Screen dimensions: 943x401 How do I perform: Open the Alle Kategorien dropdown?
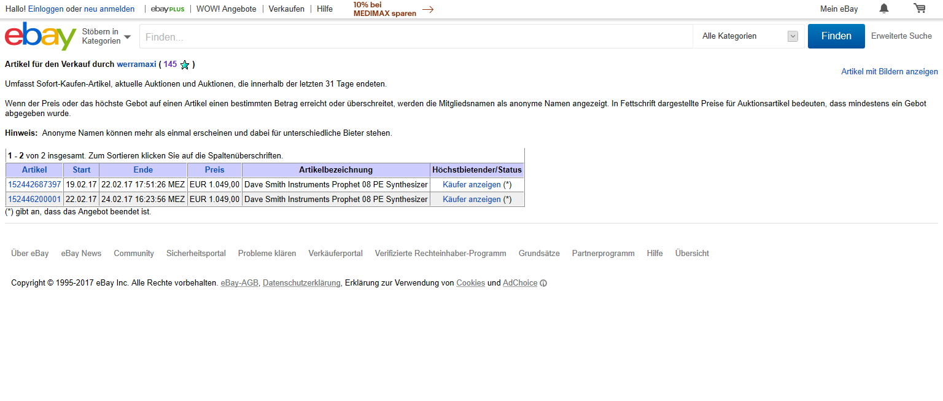coord(749,36)
